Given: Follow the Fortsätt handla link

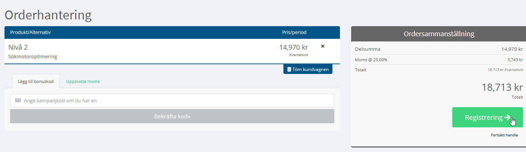Looking at the screenshot, I should click(504, 135).
